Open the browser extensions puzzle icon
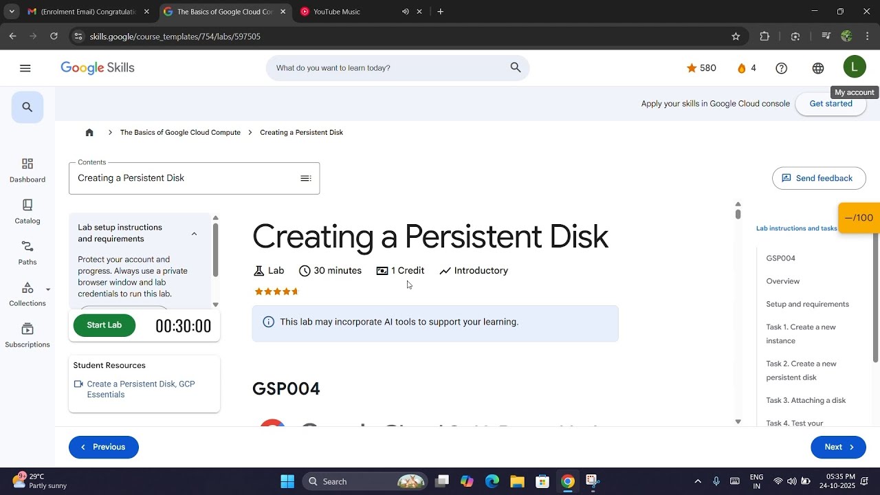Image resolution: width=880 pixels, height=495 pixels. tap(764, 36)
